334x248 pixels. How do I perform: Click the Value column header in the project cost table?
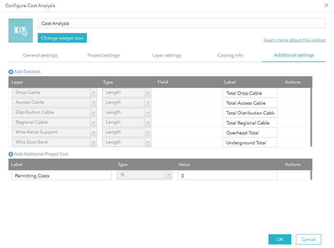(x=184, y=165)
